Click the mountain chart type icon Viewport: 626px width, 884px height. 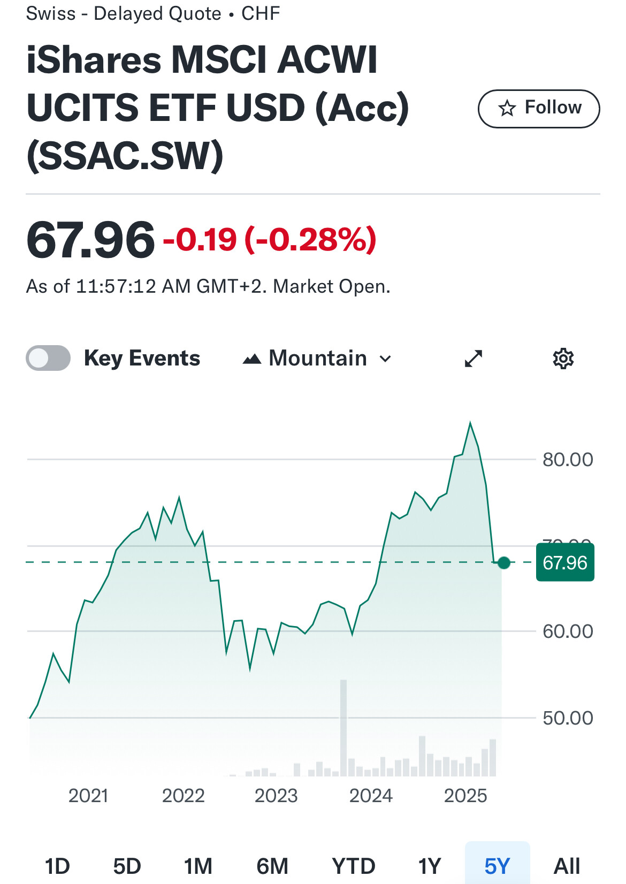coord(252,359)
